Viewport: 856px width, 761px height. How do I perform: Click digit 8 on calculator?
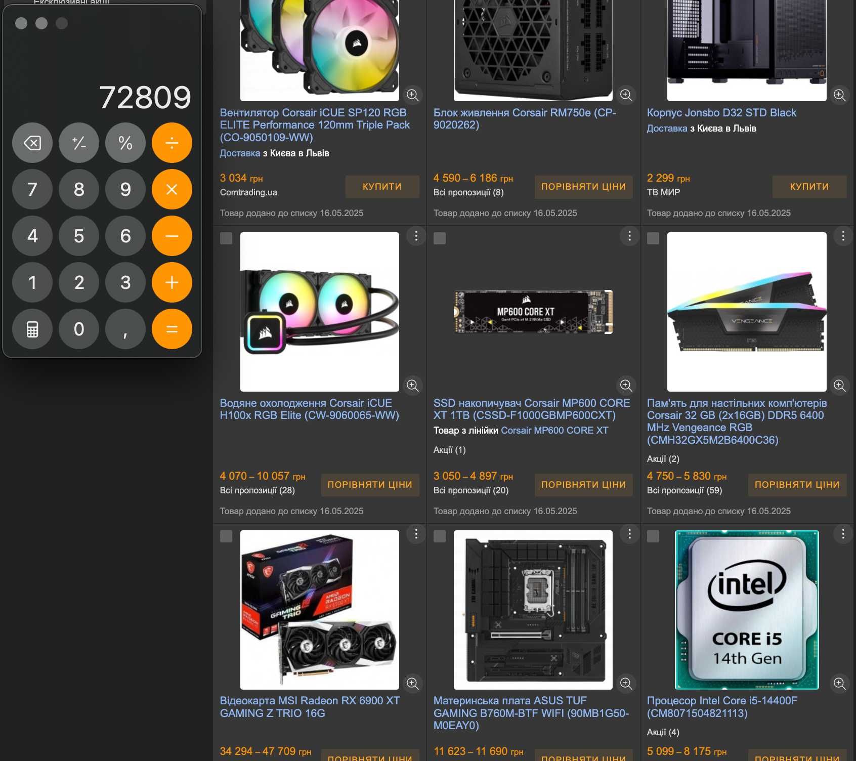[x=79, y=189]
